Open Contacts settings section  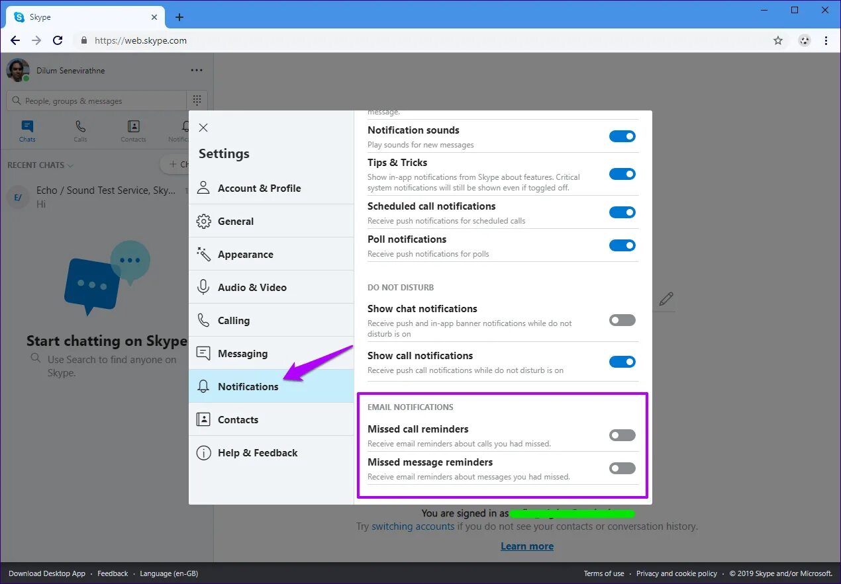pyautogui.click(x=271, y=419)
